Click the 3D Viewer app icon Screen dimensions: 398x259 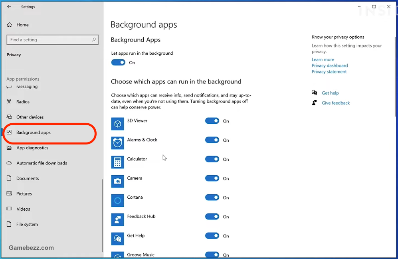(x=117, y=124)
